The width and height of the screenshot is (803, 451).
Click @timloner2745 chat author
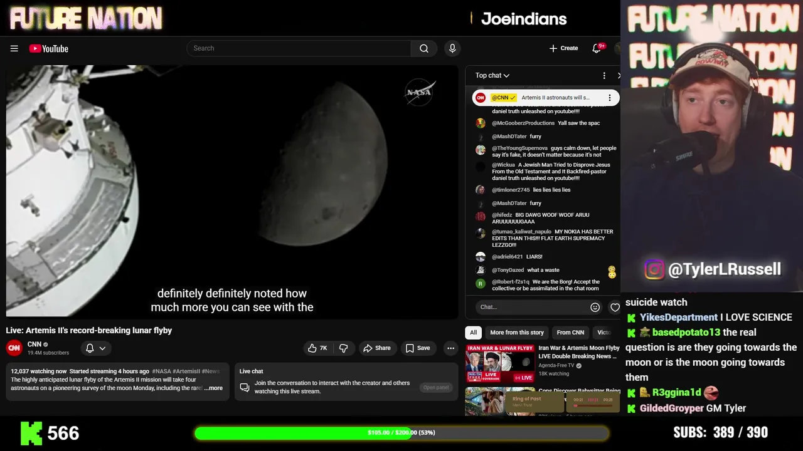(511, 190)
